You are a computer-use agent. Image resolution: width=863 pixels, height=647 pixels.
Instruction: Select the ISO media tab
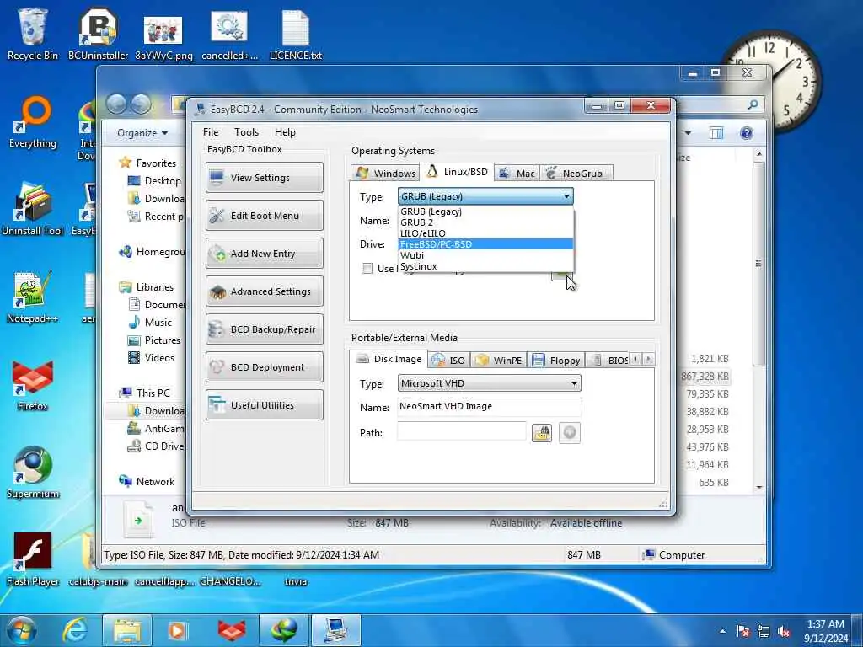click(x=449, y=361)
